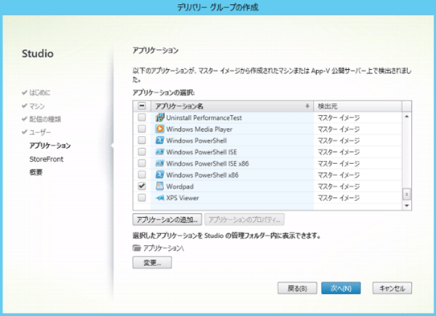Click the Uninstall PerformanceTest app icon

pyautogui.click(x=159, y=117)
